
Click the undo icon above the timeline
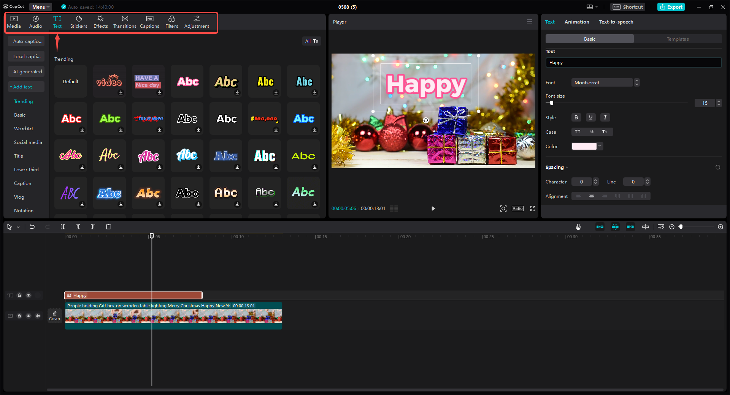click(32, 227)
